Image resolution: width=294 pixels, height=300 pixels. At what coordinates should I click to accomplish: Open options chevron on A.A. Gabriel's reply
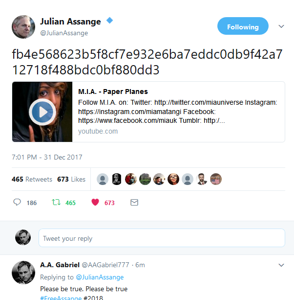(281, 265)
